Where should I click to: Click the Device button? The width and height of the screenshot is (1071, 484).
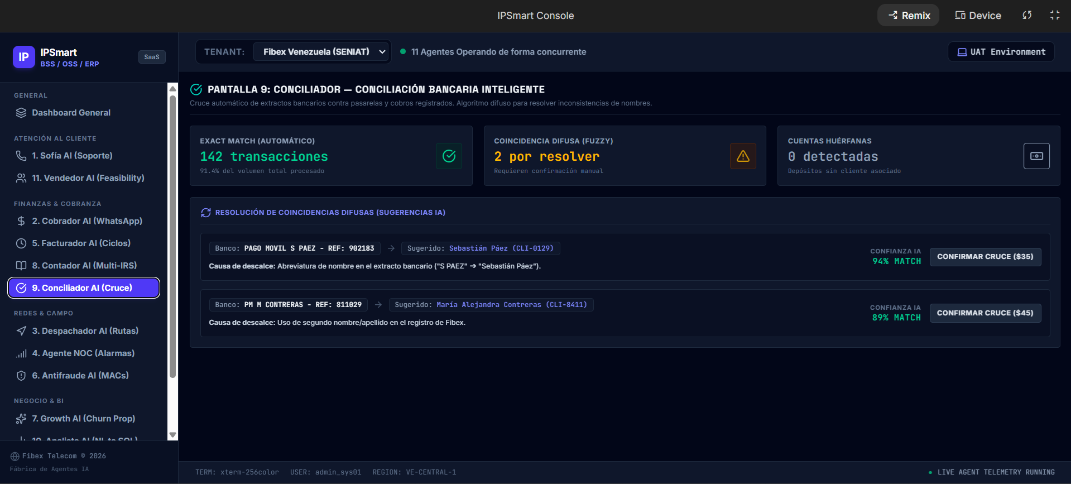tap(978, 15)
